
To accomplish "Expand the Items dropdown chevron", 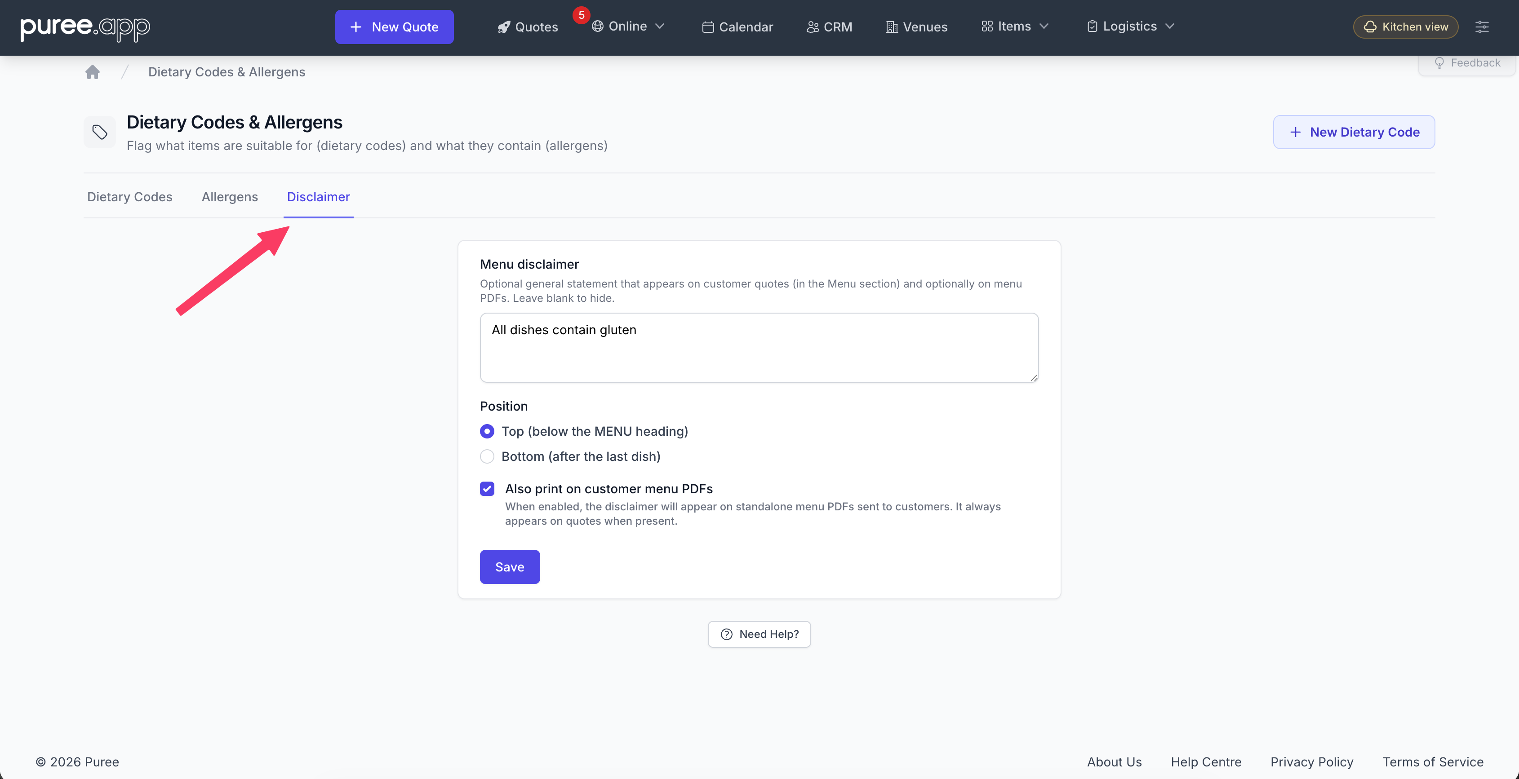I will click(1044, 27).
